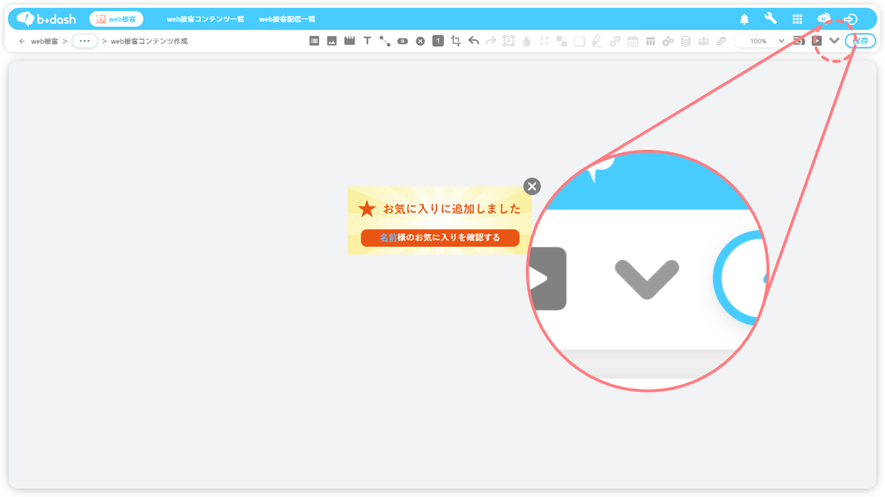Viewport: 885px width, 497px height.
Task: Click the 保存 save button
Action: (x=861, y=41)
